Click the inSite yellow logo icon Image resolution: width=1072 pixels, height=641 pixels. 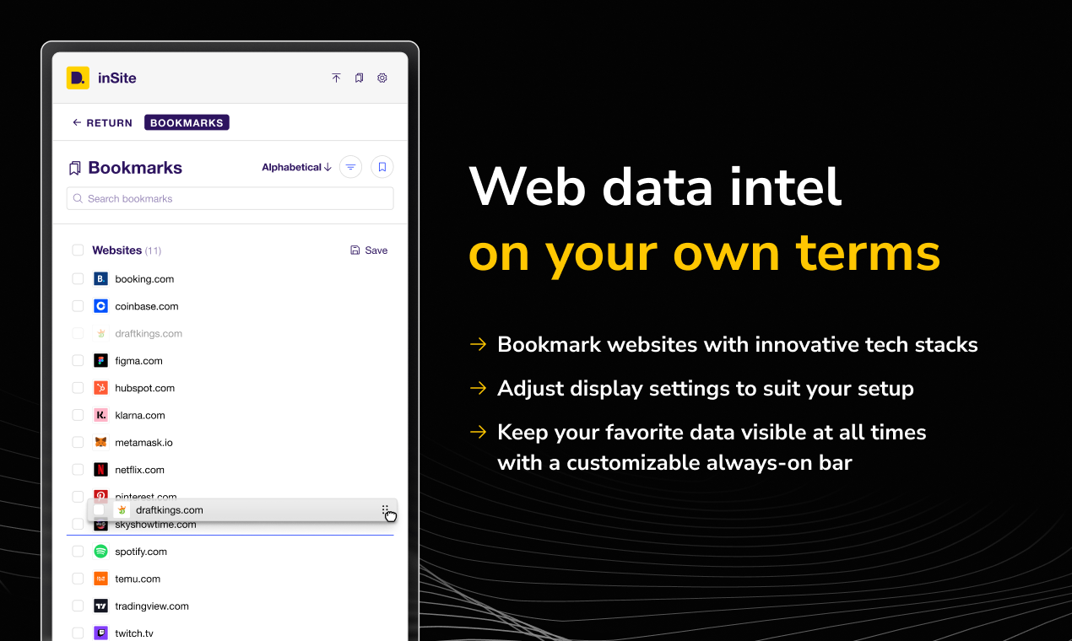click(78, 78)
